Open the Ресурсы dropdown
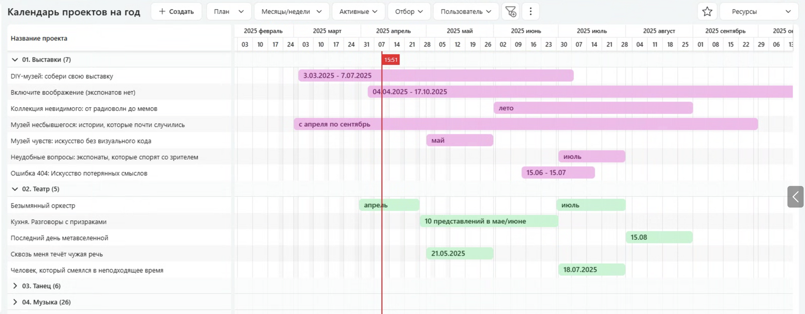Image resolution: width=805 pixels, height=314 pixels. (759, 11)
